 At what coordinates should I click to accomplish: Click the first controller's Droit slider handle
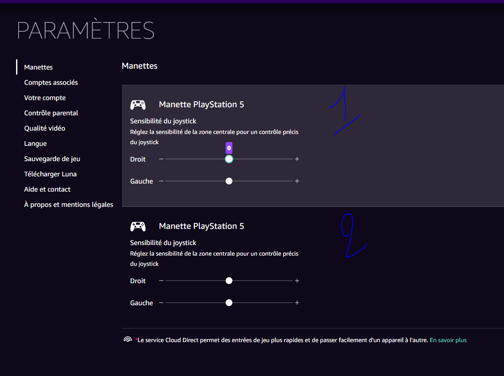tap(229, 159)
